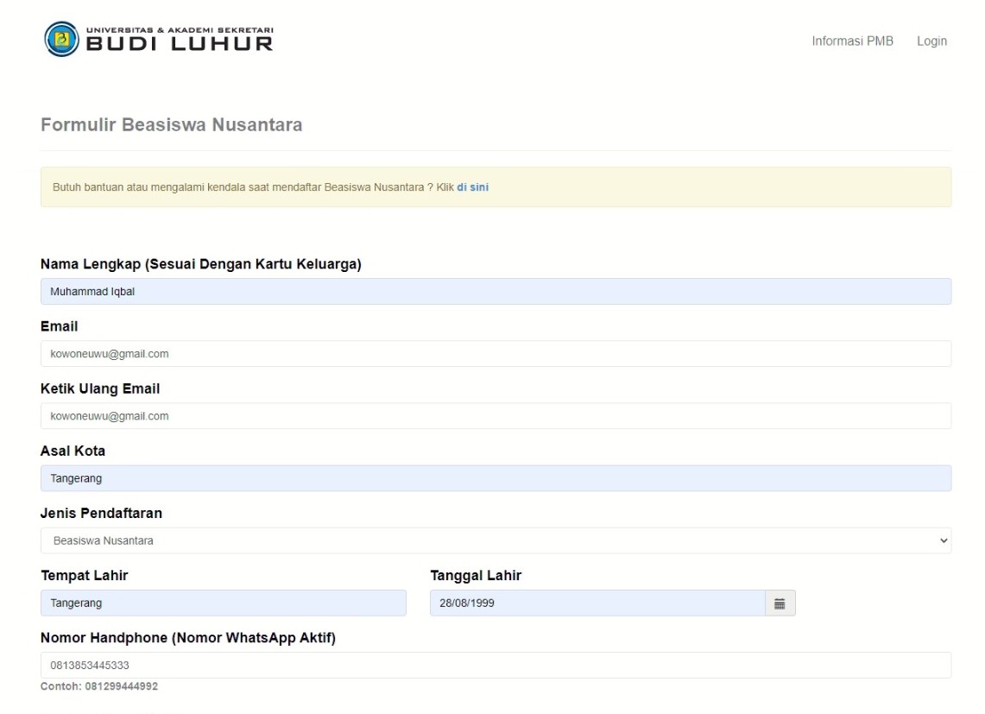985x714 pixels.
Task: Focus the Nama Lengkap field with Muhammad Iqbal
Action: point(496,292)
